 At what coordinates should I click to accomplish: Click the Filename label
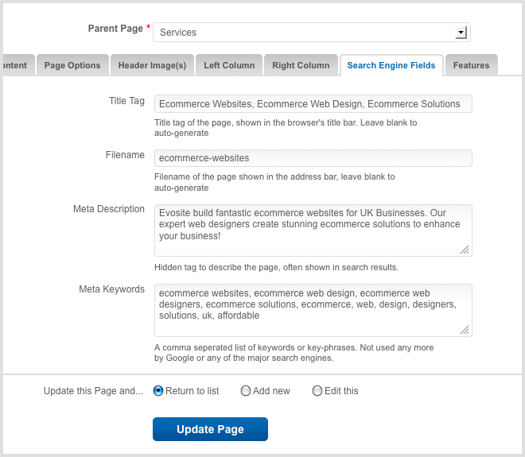coord(125,155)
